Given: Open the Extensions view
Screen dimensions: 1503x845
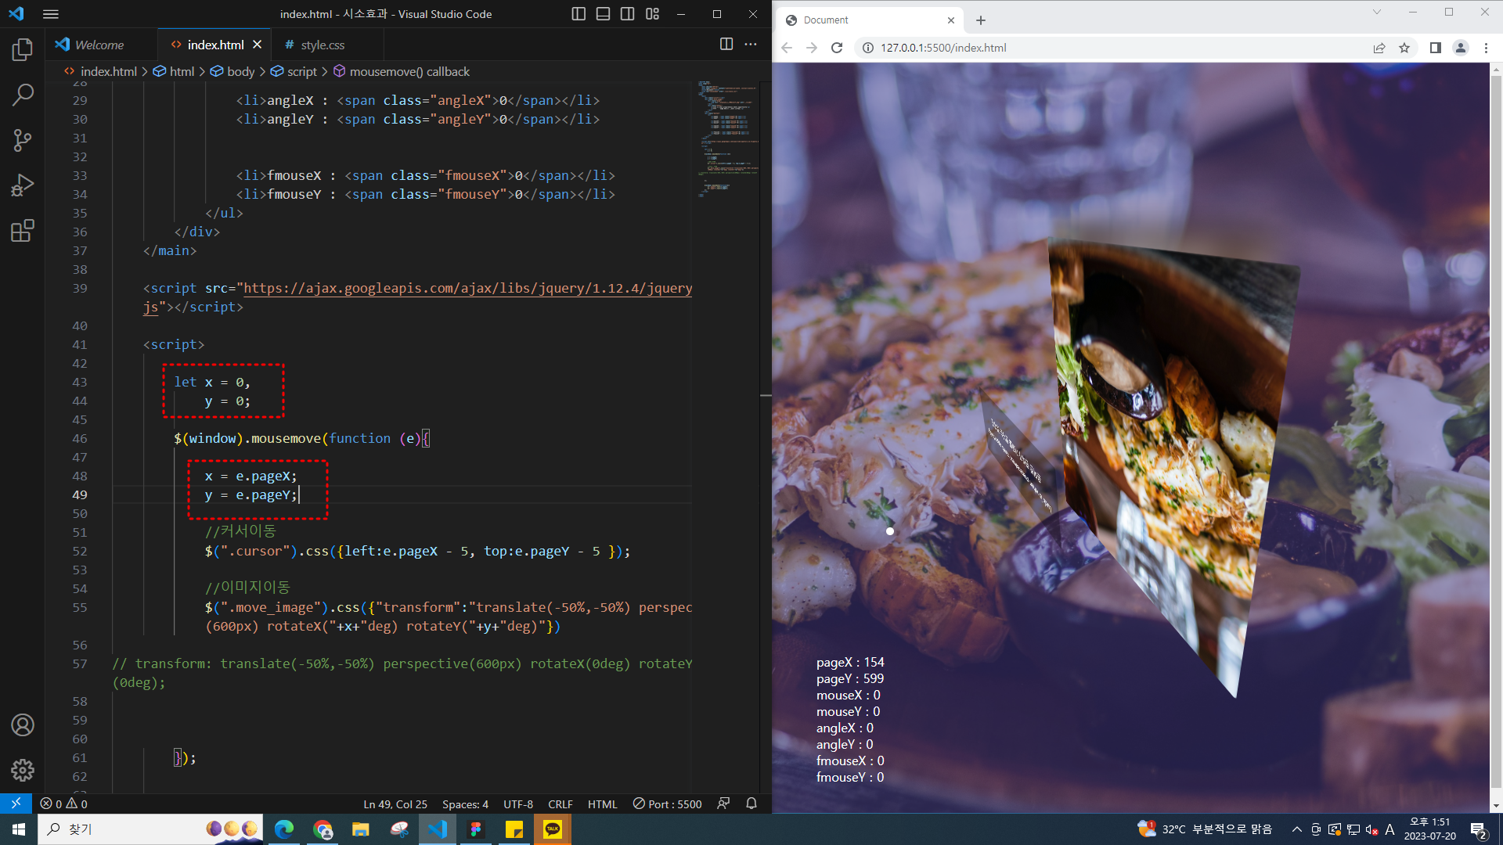Looking at the screenshot, I should tap(22, 231).
